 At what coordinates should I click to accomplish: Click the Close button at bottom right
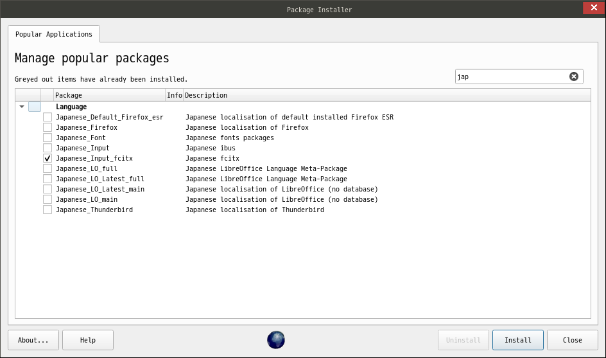(573, 340)
